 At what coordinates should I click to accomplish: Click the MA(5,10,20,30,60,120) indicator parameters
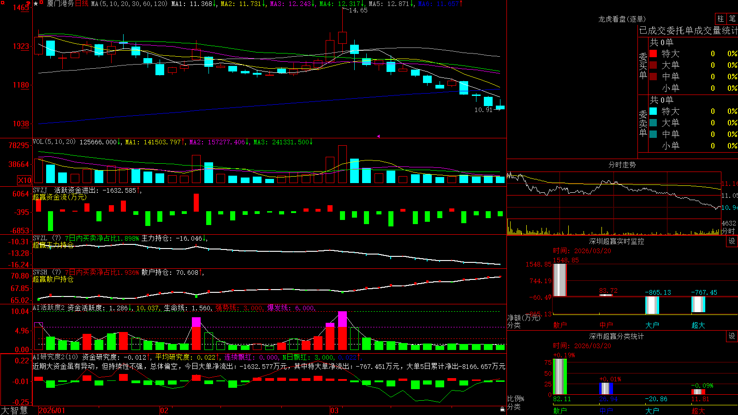(x=129, y=4)
